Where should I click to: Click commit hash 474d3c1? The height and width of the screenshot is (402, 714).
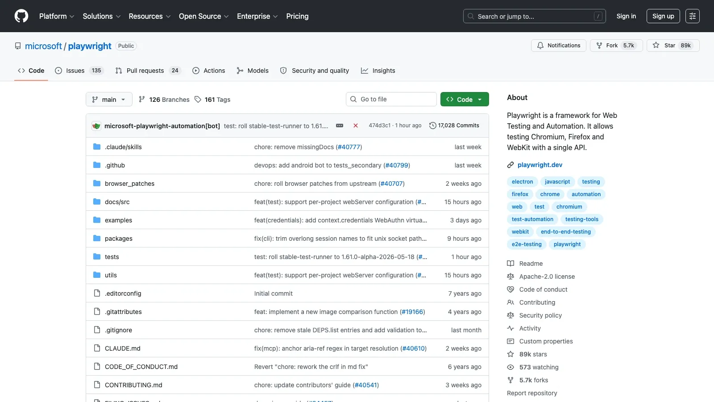point(379,126)
